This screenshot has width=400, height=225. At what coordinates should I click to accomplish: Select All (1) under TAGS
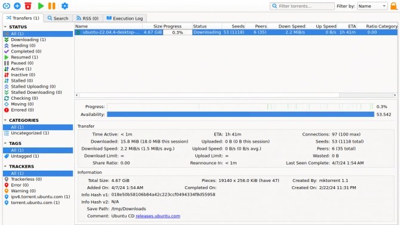(38, 150)
